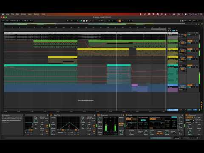
Task: Open the upper yellow track's input channel dropdown
Action: [183, 49]
